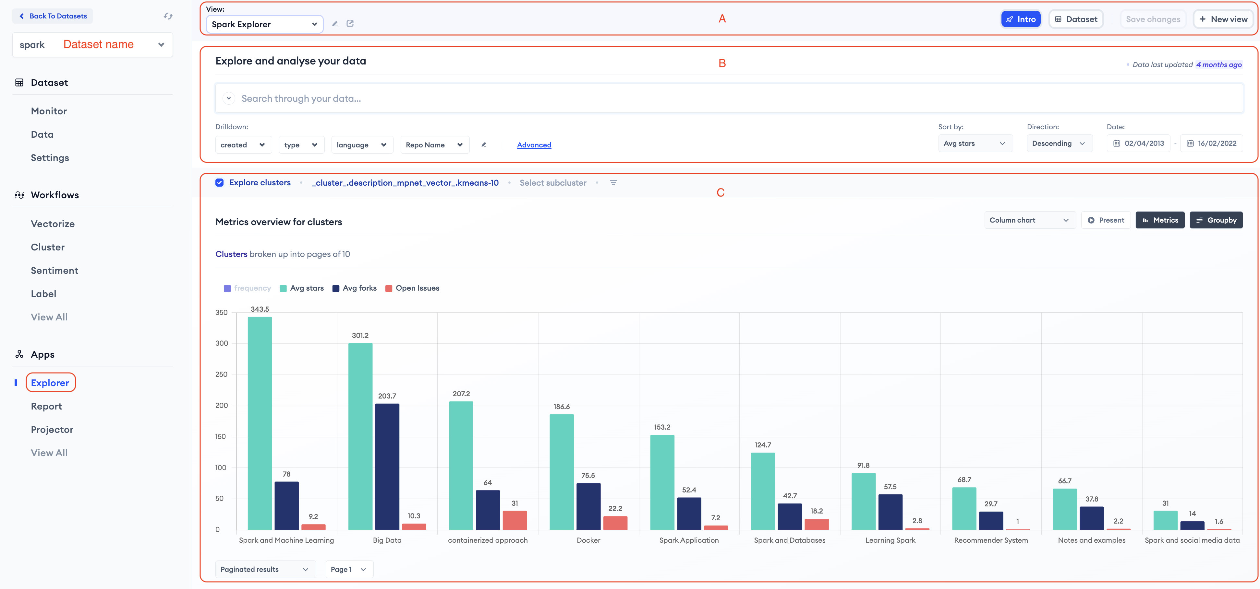This screenshot has width=1260, height=589.
Task: Click the start date calendar icon
Action: (x=1117, y=144)
